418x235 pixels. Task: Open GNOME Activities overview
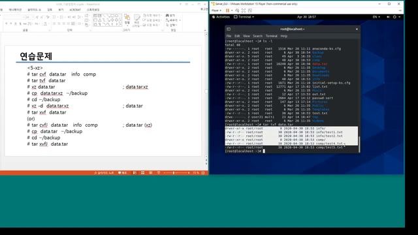(x=221, y=17)
